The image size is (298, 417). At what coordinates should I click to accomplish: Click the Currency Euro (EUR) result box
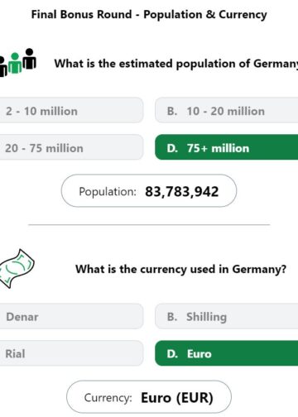tap(149, 397)
